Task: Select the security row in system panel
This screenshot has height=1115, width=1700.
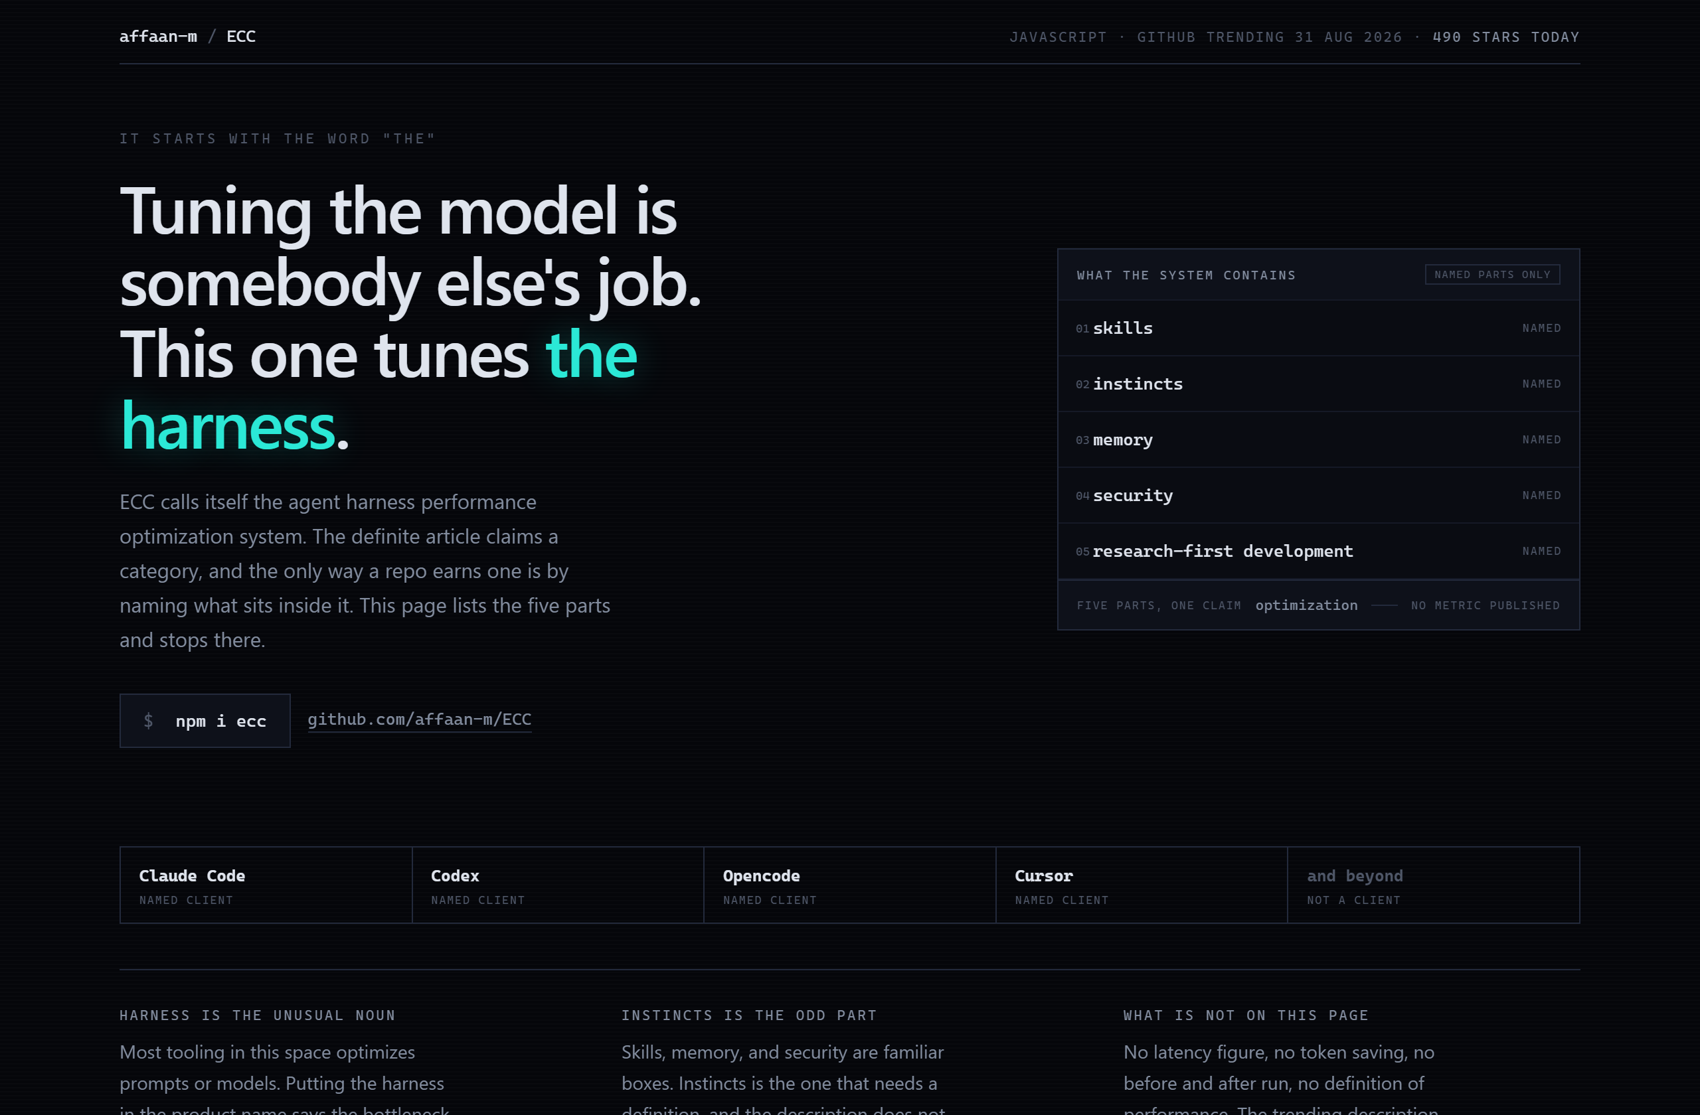Action: [x=1318, y=495]
